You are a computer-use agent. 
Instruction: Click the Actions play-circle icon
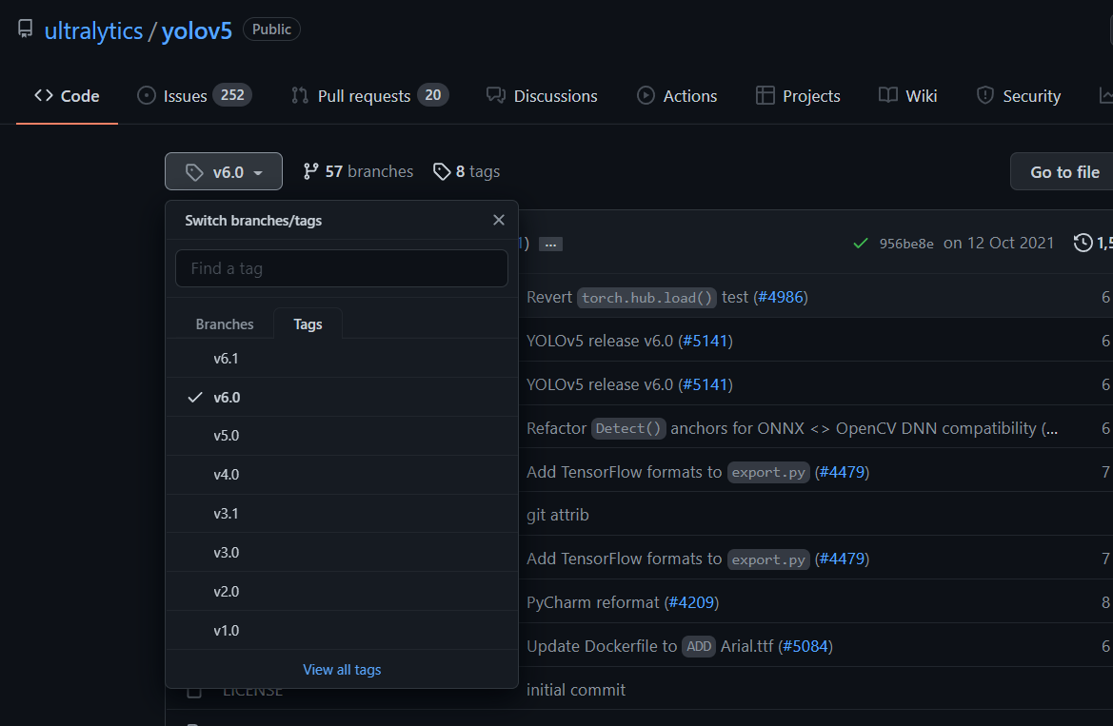(x=645, y=95)
